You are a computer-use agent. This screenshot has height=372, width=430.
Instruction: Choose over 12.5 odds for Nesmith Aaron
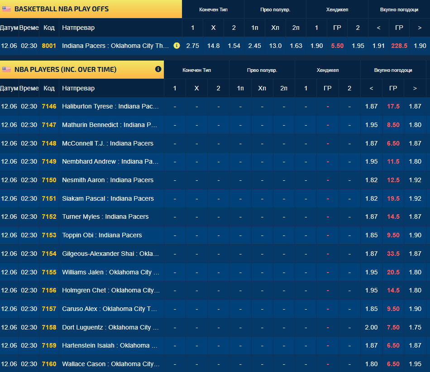(415, 180)
